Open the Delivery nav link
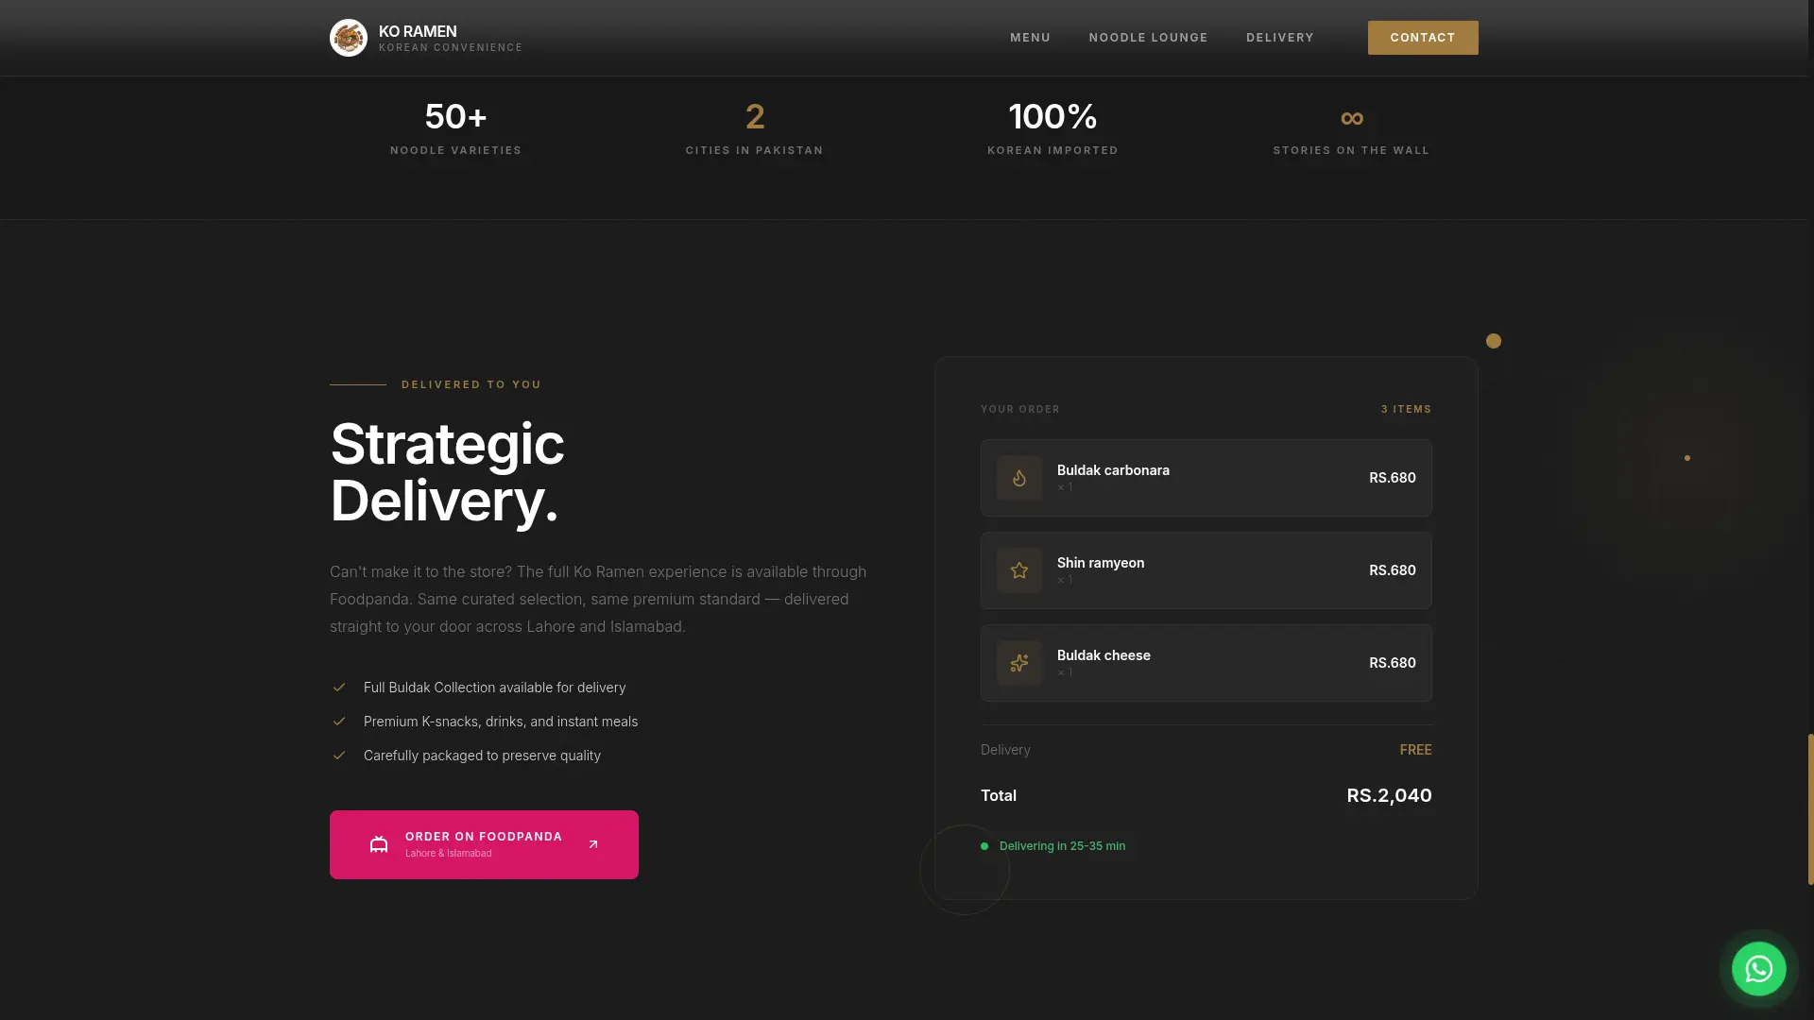Image resolution: width=1814 pixels, height=1020 pixels. (1280, 38)
